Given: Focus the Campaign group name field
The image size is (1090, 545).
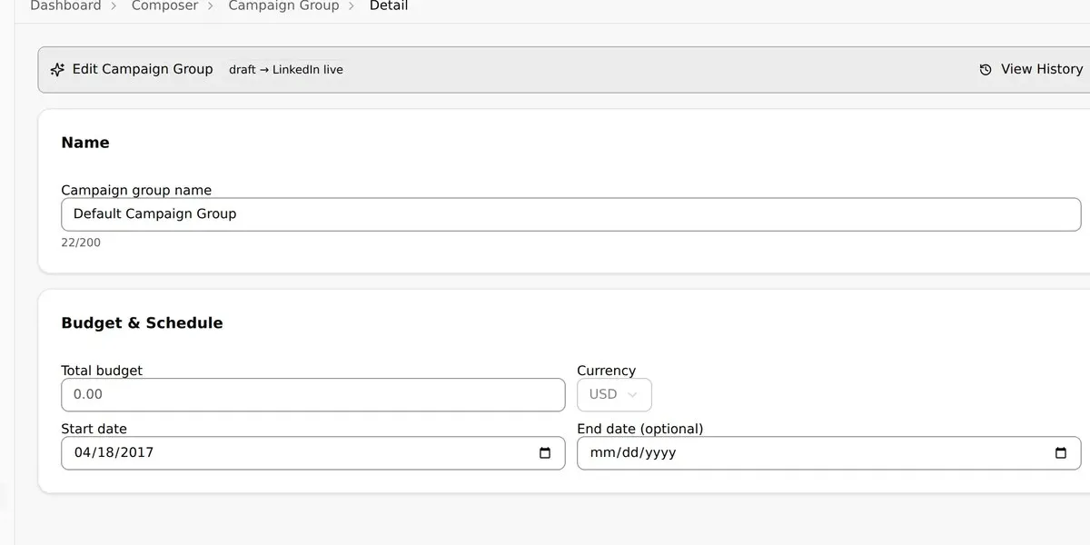Looking at the screenshot, I should (x=571, y=214).
